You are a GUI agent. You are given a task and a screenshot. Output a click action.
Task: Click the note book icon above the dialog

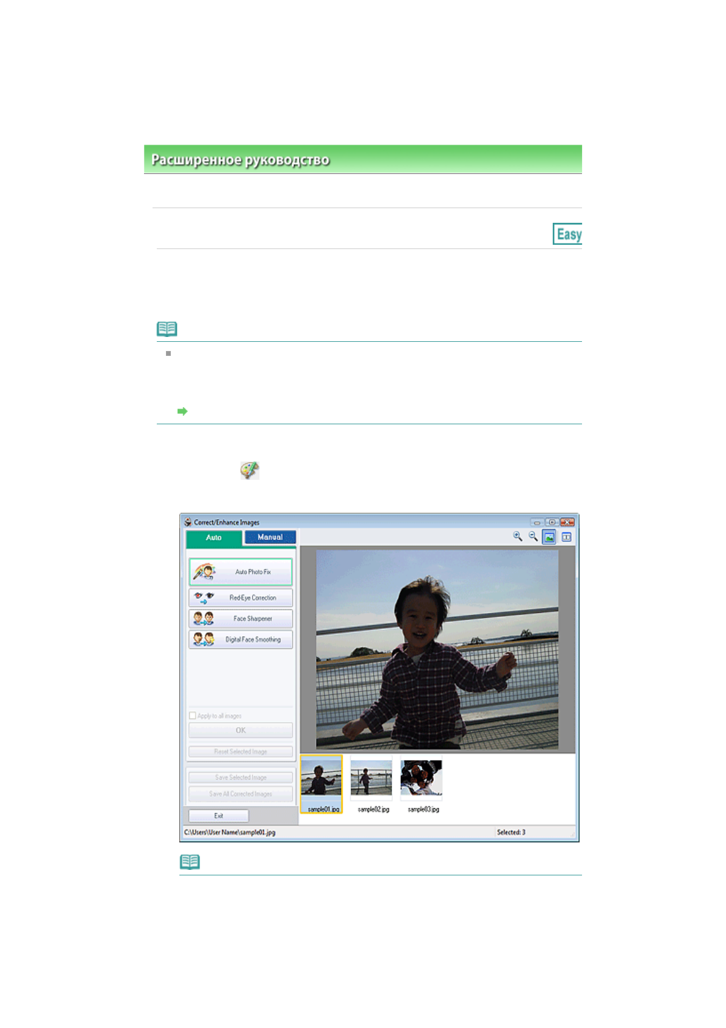167,329
